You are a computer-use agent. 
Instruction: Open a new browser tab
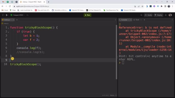[48, 2]
